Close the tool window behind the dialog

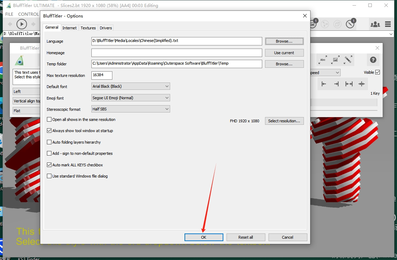pyautogui.click(x=377, y=48)
